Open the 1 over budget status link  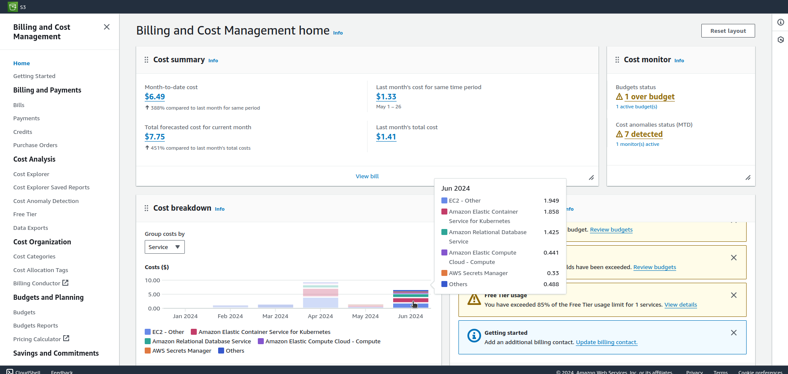tap(649, 97)
